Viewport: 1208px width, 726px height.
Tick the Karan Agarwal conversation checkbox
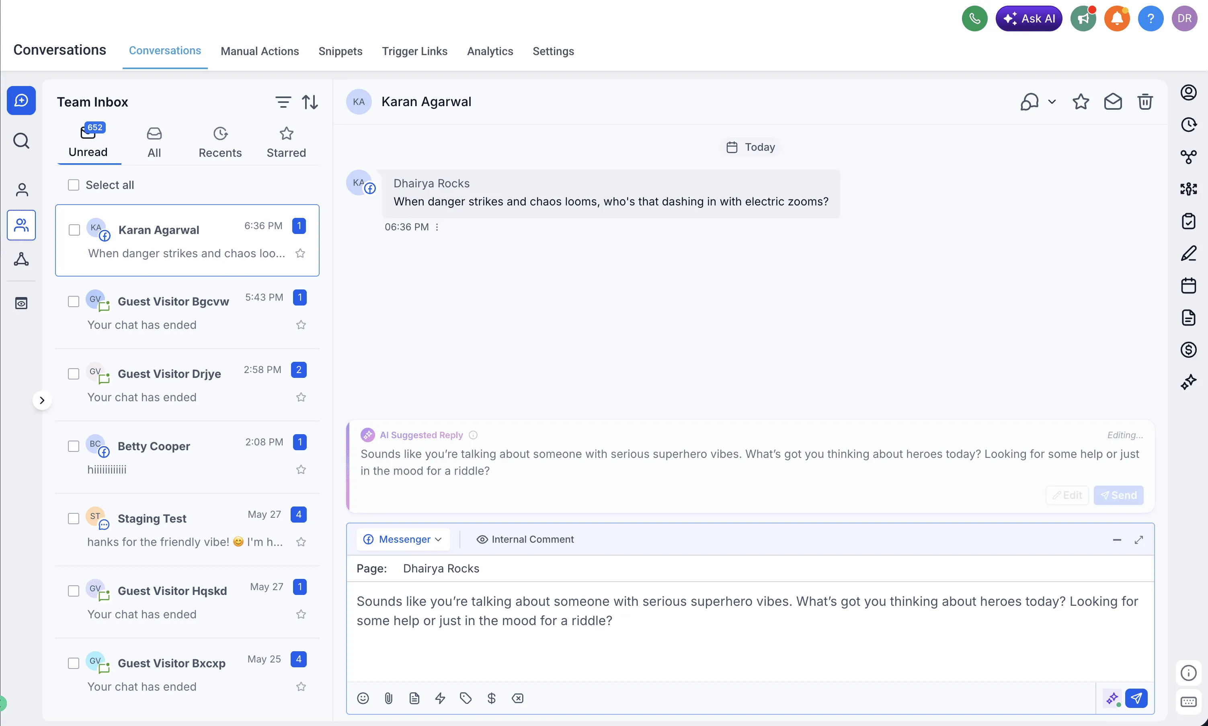pyautogui.click(x=74, y=230)
